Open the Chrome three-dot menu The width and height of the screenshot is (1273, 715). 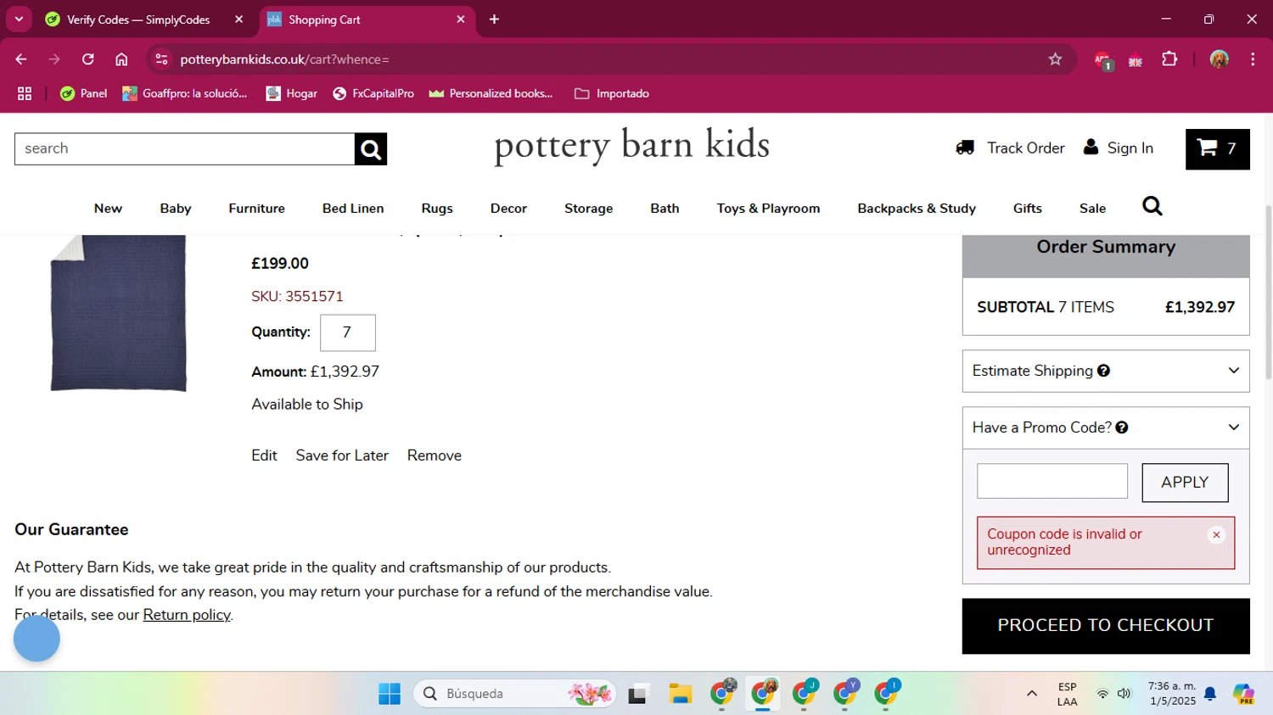(x=1253, y=59)
